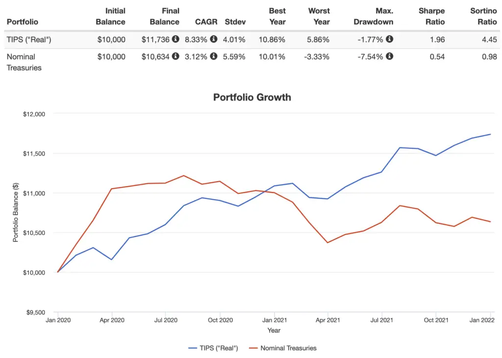The width and height of the screenshot is (502, 358).
Task: Click the Portfolio Growth chart title
Action: tap(252, 97)
